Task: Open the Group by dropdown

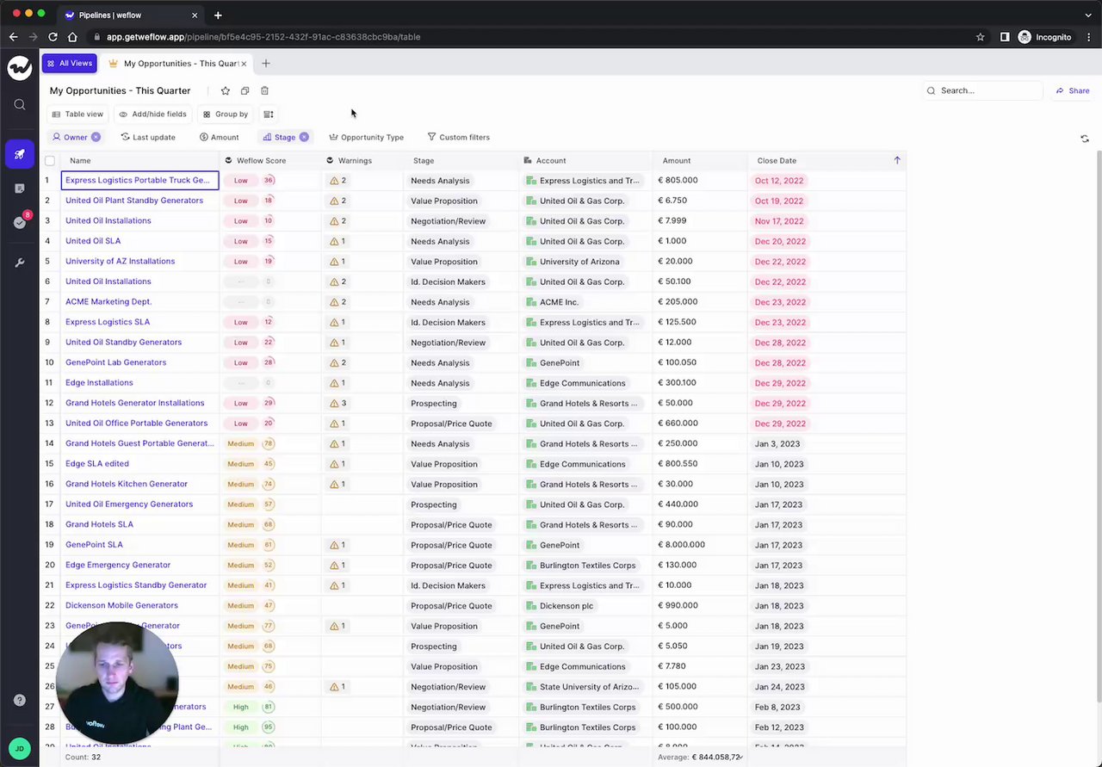Action: (x=226, y=114)
